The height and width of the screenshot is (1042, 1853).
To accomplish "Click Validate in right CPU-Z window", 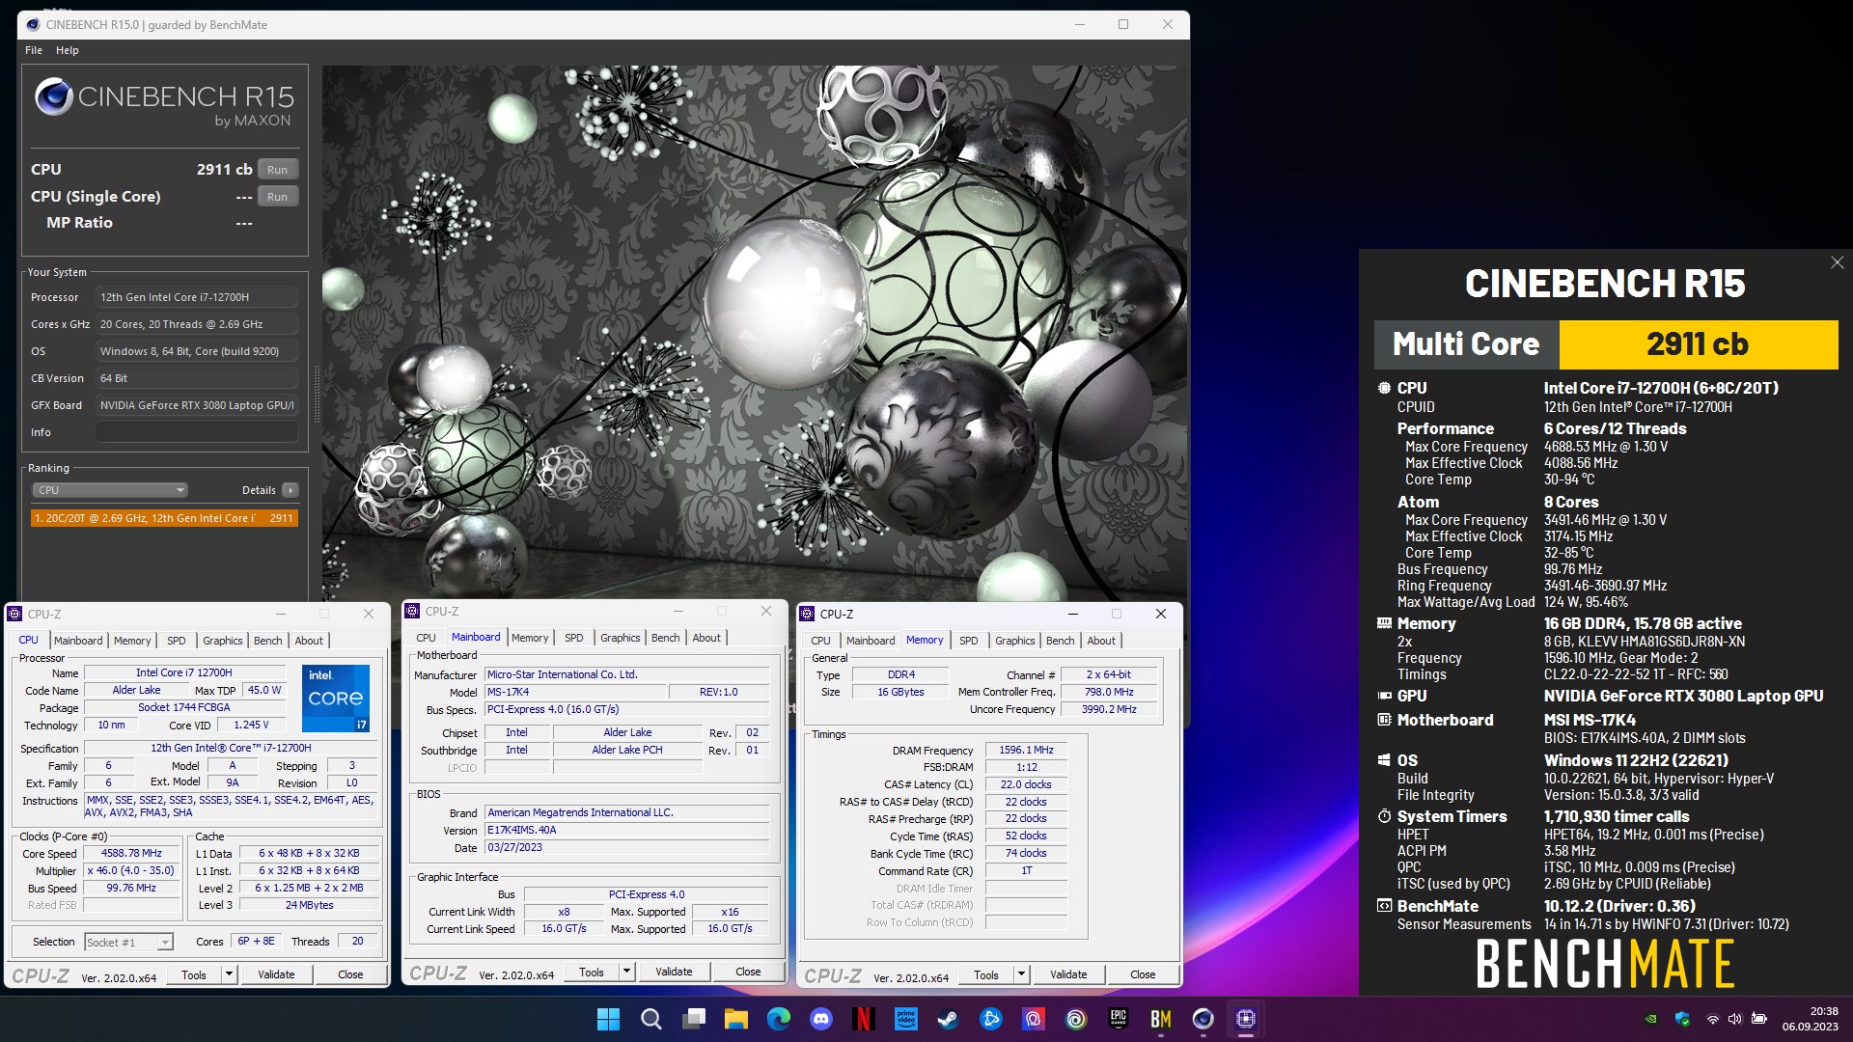I will point(1068,975).
